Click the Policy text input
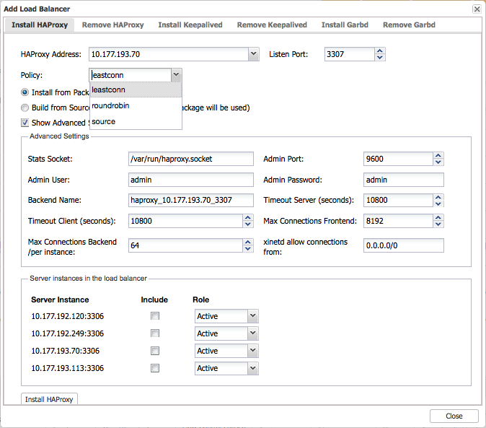486x428 pixels. click(131, 75)
